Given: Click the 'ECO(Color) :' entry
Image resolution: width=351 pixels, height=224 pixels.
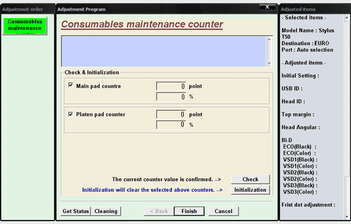Looking at the screenshot, I should click(300, 153).
